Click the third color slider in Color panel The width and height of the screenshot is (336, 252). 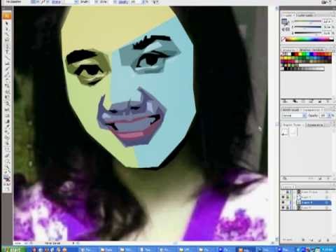[x=307, y=33]
